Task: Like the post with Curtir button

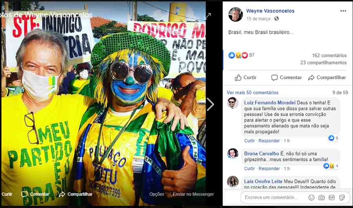Action: (x=246, y=78)
